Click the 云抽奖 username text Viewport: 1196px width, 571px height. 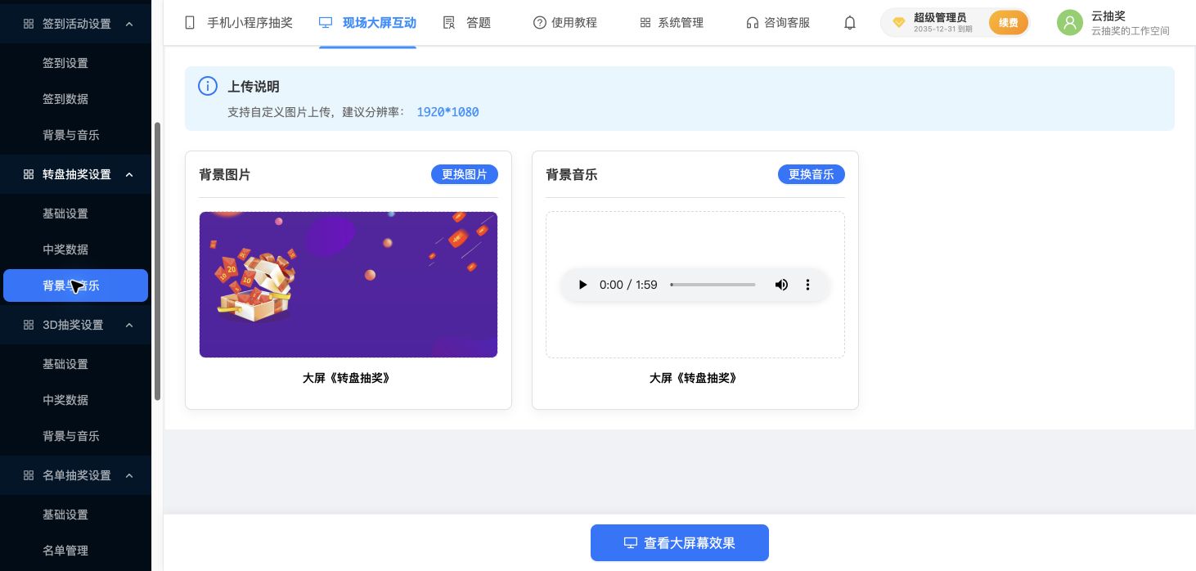1108,16
